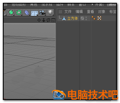Select the Phong tag on 立方体
This screenshot has width=120, height=103.
[x=94, y=18]
